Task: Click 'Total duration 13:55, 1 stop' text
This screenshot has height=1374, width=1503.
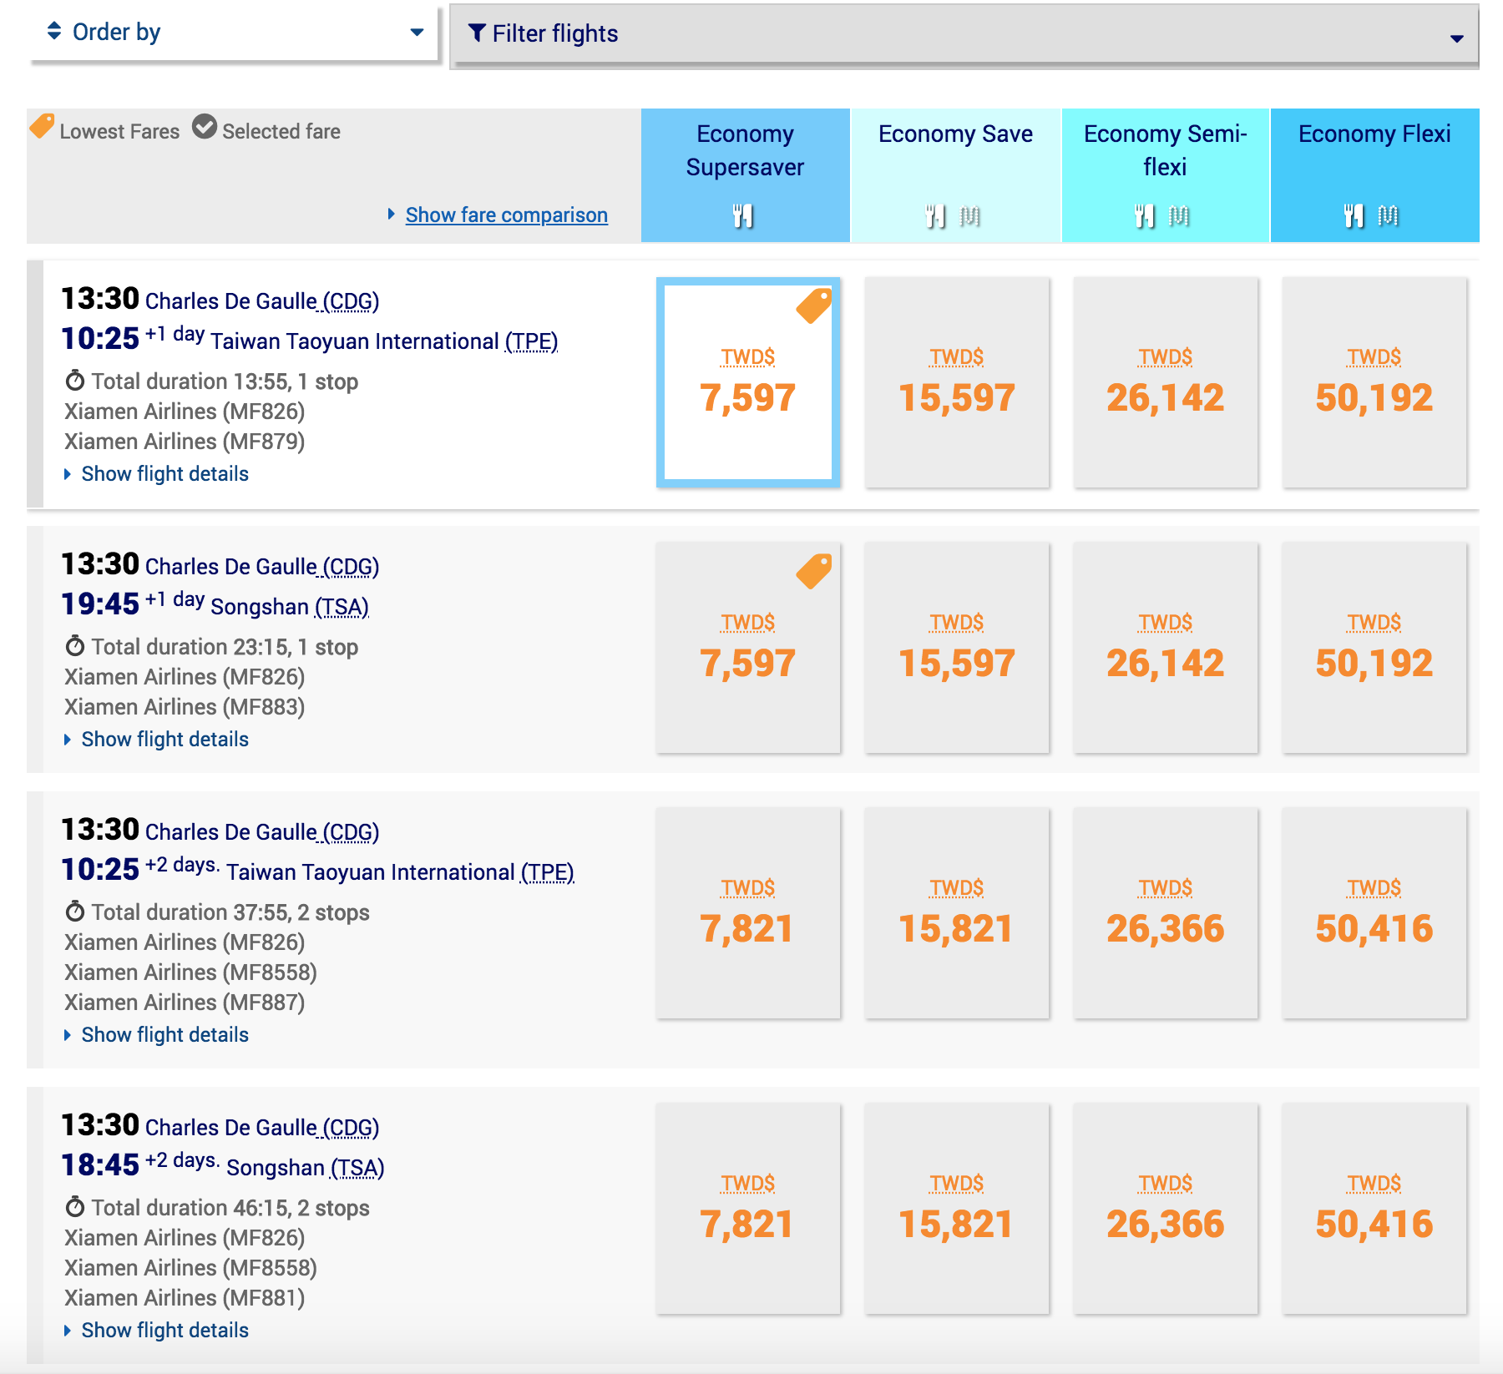Action: click(225, 381)
